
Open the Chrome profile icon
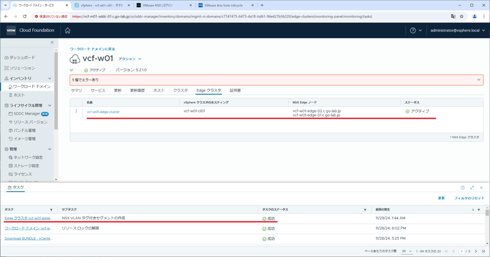click(x=474, y=16)
